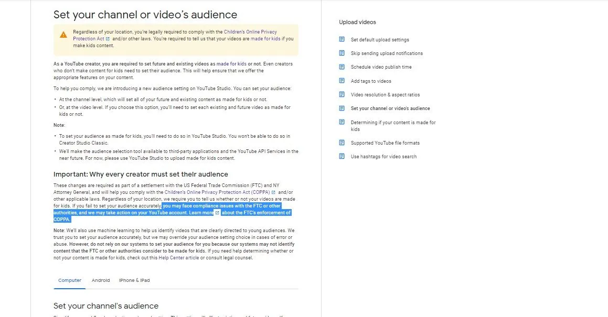Image resolution: width=608 pixels, height=317 pixels.
Task: Switch to the Android tab
Action: point(101,280)
